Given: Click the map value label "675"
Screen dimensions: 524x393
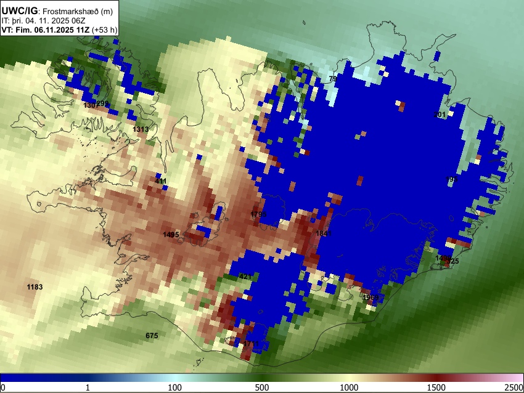Looking at the screenshot, I should 152,336.
